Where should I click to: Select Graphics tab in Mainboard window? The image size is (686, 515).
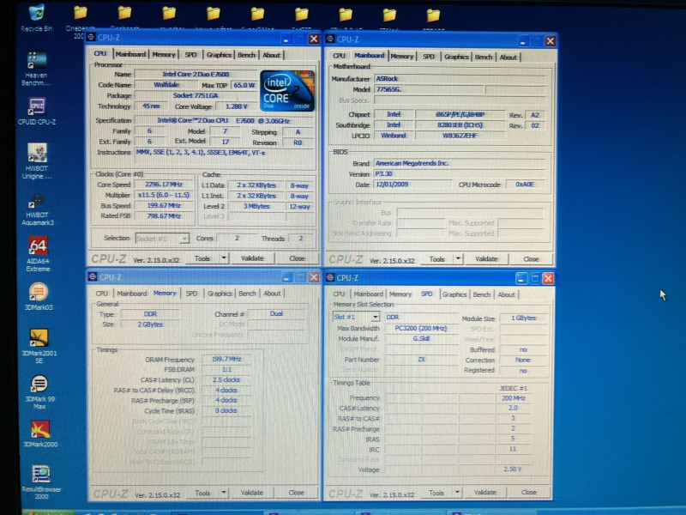click(456, 57)
